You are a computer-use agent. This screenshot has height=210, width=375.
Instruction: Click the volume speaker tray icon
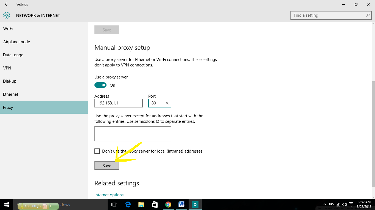345,205
